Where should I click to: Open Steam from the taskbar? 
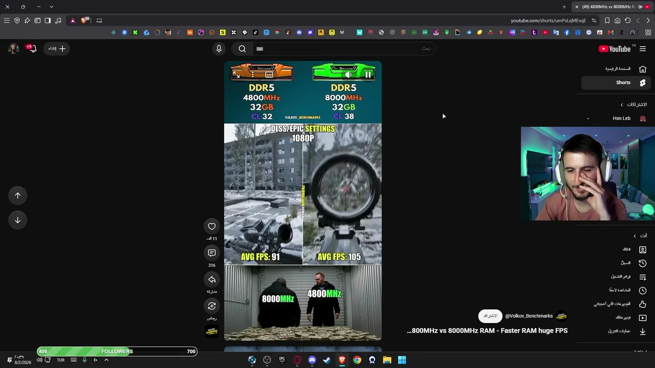[327, 360]
